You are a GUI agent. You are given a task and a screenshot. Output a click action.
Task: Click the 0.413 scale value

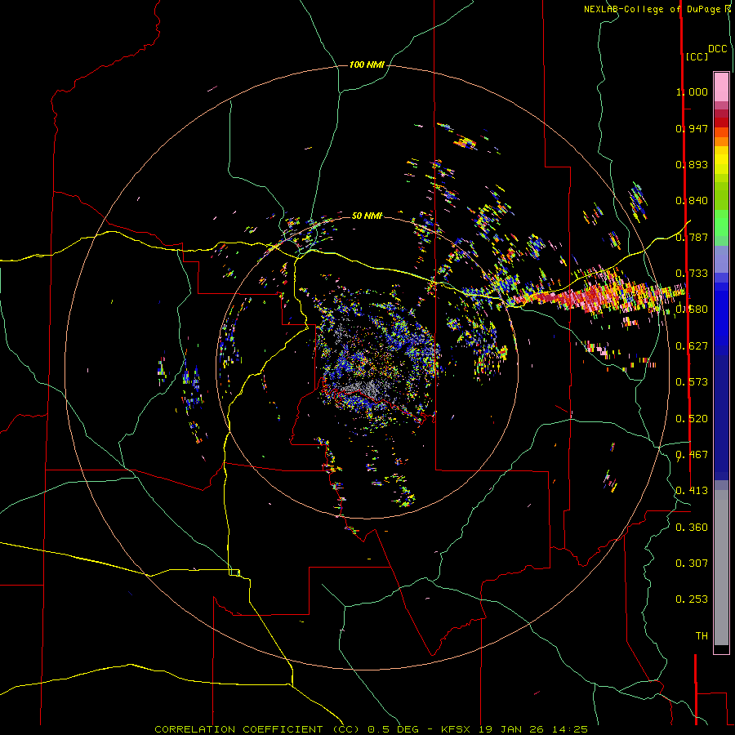tap(692, 491)
